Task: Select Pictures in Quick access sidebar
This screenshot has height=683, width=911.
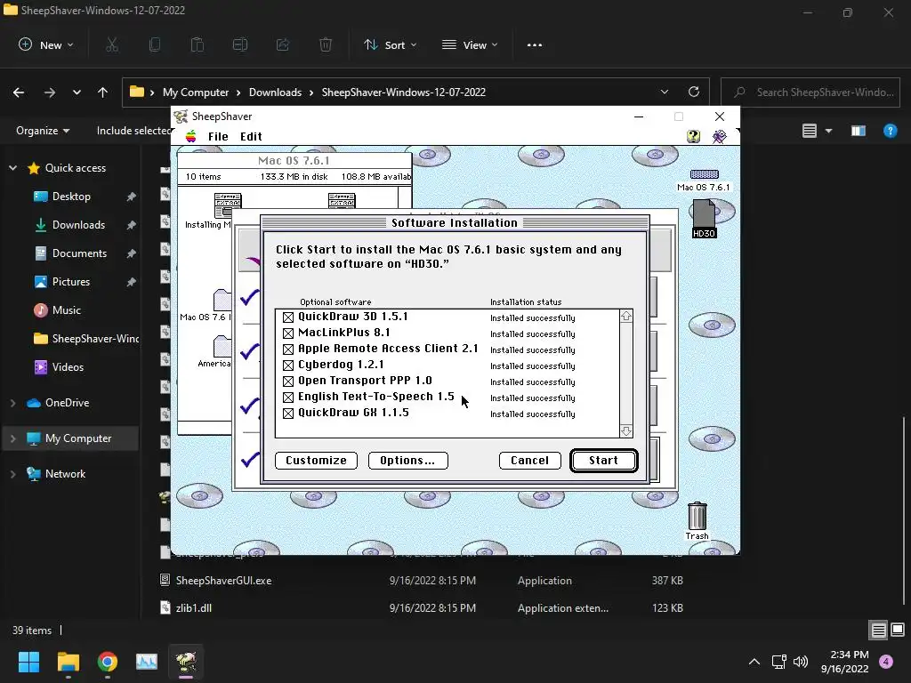Action: [x=71, y=282]
